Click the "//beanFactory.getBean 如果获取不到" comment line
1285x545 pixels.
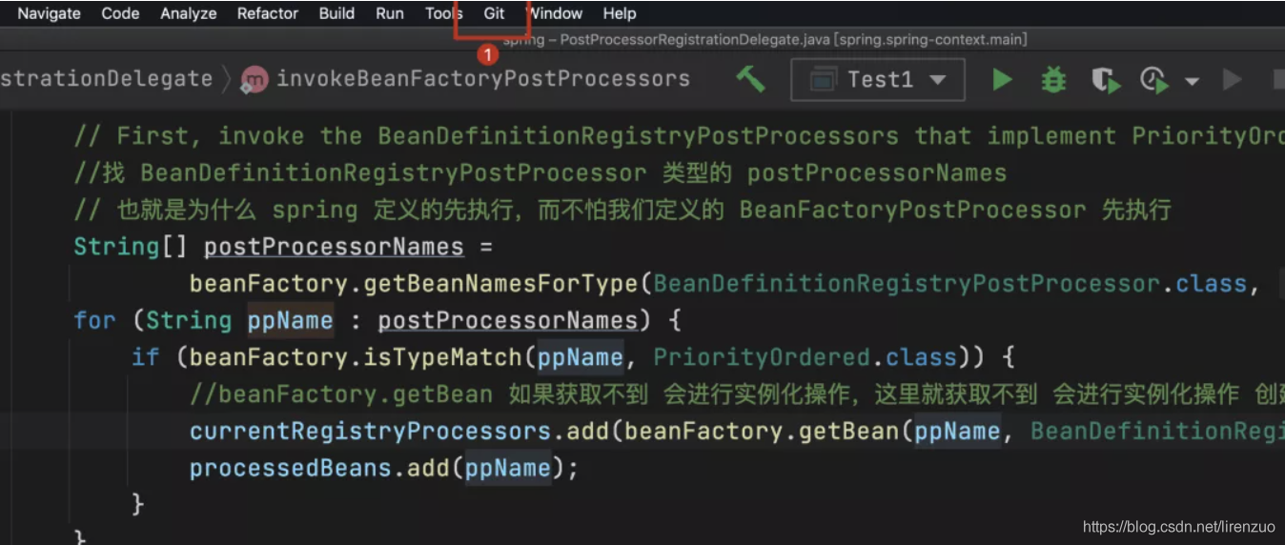pos(737,394)
